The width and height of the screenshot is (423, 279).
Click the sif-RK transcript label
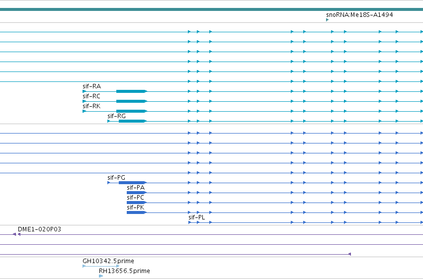click(91, 106)
